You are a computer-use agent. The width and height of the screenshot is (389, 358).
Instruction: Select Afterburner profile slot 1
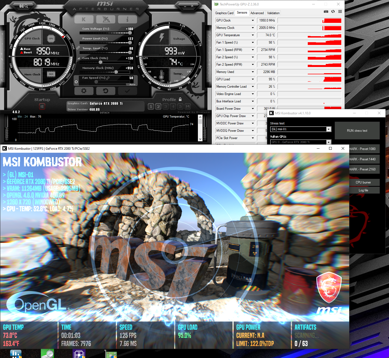click(151, 106)
